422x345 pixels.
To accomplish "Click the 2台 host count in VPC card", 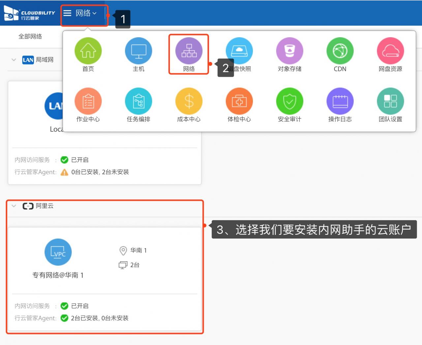I will [x=135, y=265].
